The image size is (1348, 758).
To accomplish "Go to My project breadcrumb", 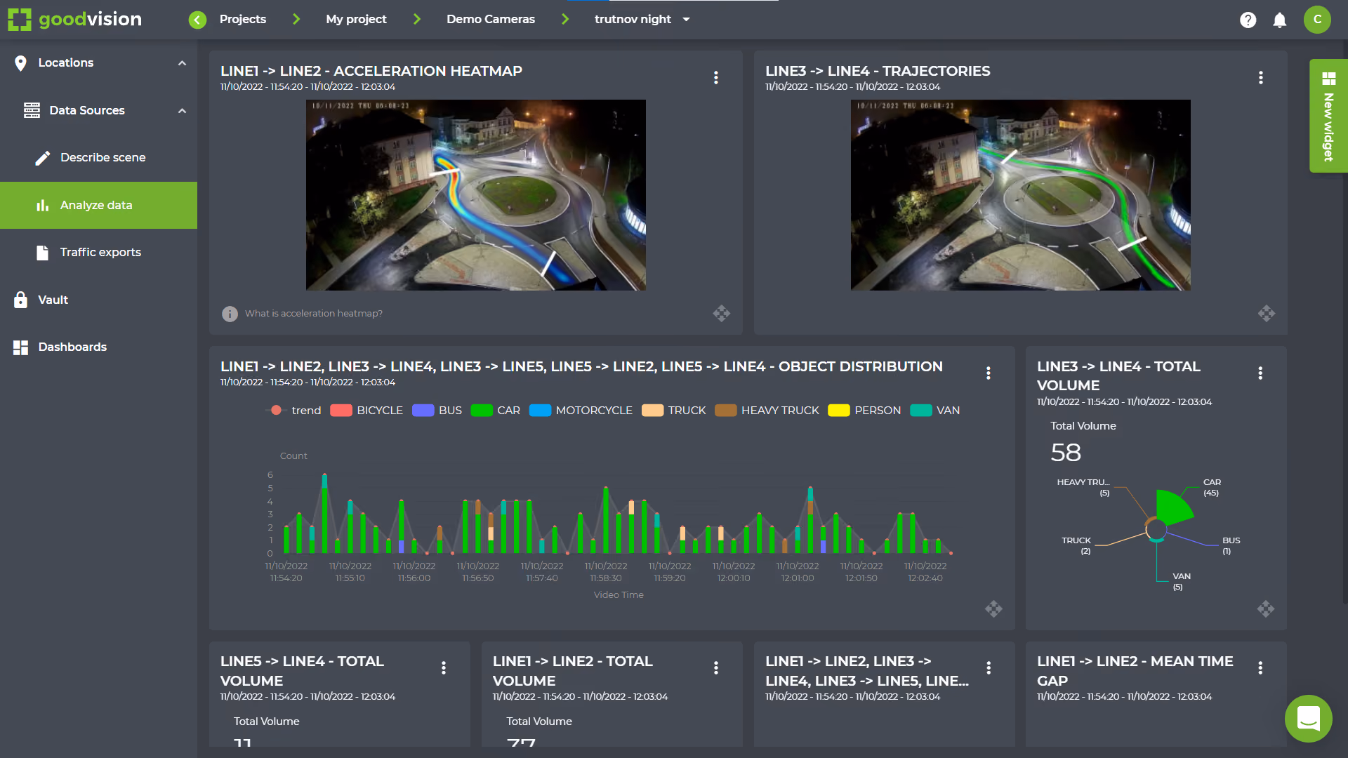I will (x=356, y=20).
